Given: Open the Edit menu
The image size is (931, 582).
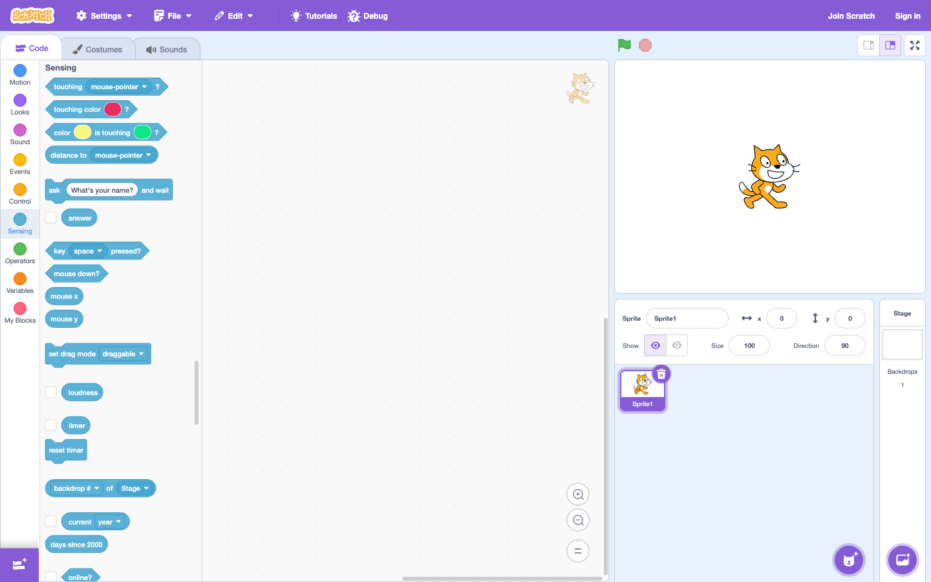Looking at the screenshot, I should pos(234,16).
